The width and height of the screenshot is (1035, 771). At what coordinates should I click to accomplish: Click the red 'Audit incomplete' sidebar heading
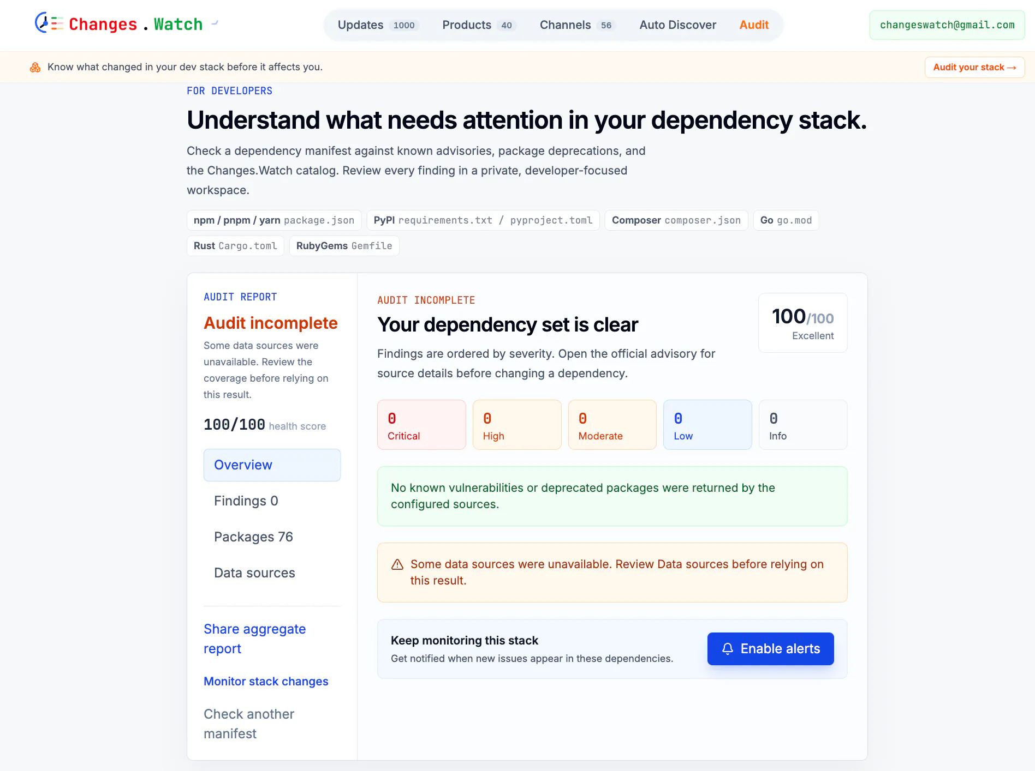(271, 323)
